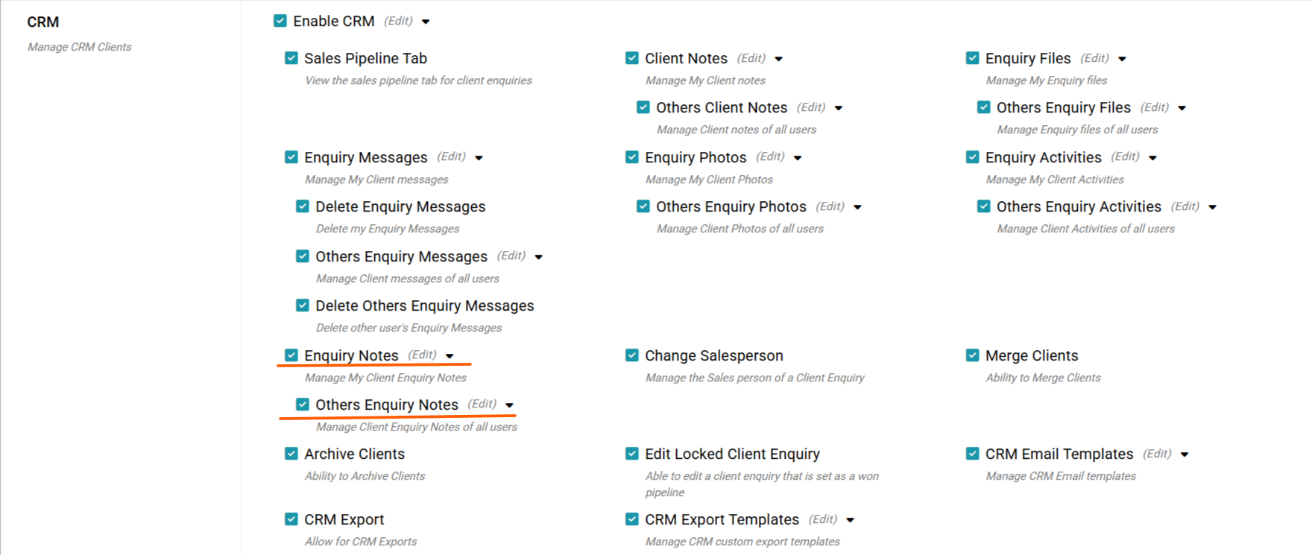Uncheck the Enable CRM checkbox
The width and height of the screenshot is (1312, 555).
[280, 21]
